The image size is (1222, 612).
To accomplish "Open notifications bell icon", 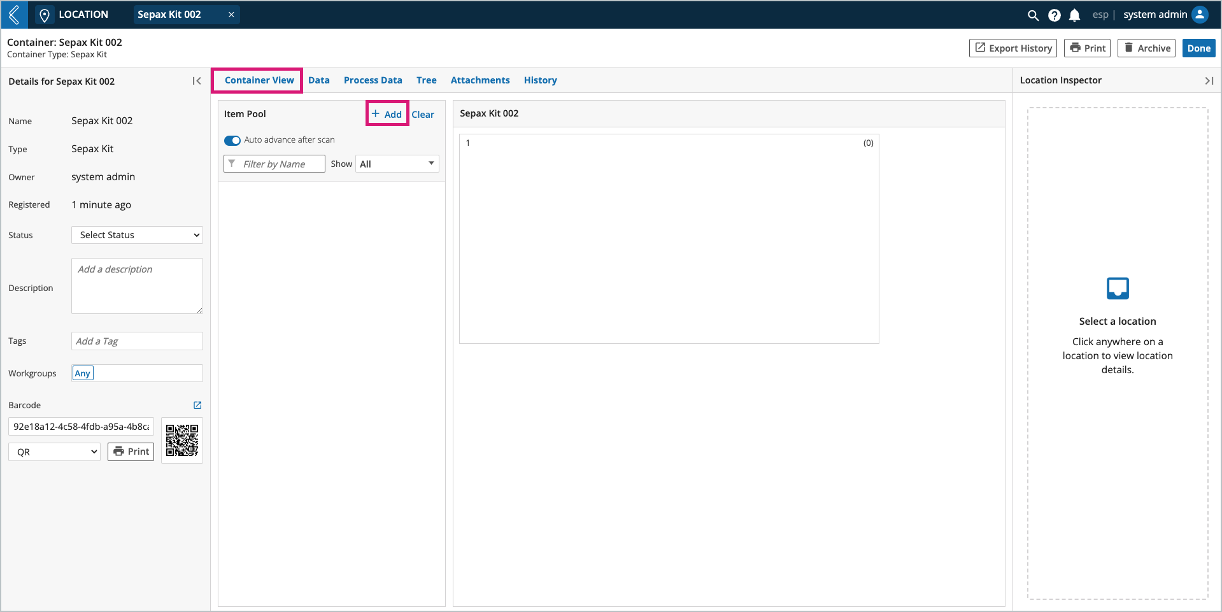I will [x=1075, y=15].
